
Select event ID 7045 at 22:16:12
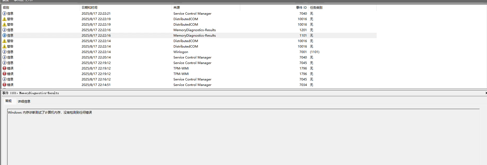point(303,79)
